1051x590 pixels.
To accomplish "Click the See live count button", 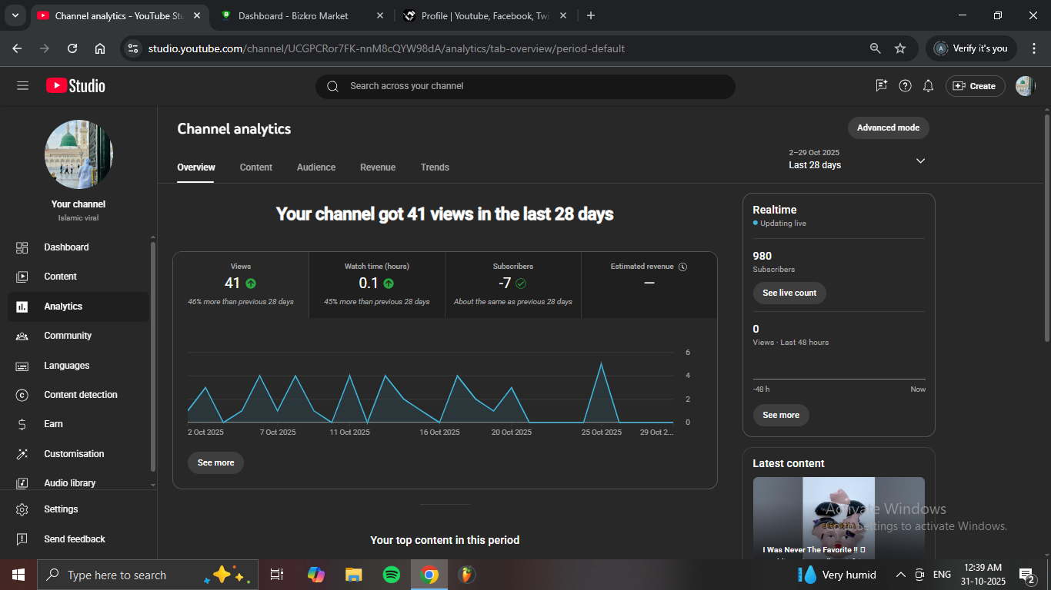I will pyautogui.click(x=789, y=293).
